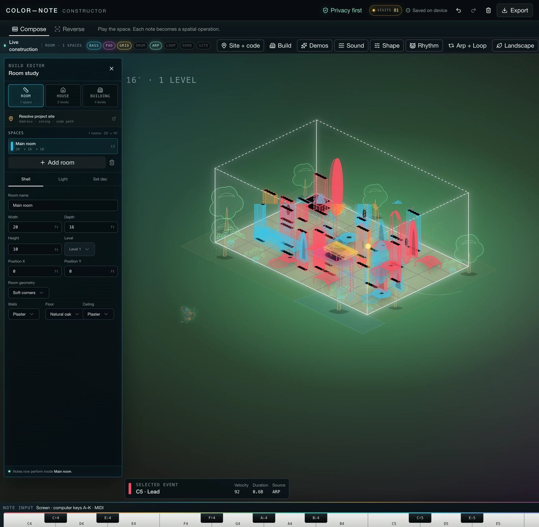Click the redo arrow icon
The height and width of the screenshot is (527, 539).
click(x=473, y=10)
